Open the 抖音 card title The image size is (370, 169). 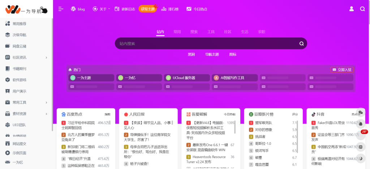[320, 114]
